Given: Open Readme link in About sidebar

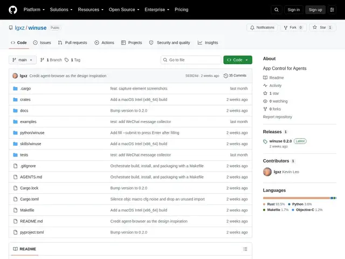Looking at the screenshot, I should click(273, 78).
